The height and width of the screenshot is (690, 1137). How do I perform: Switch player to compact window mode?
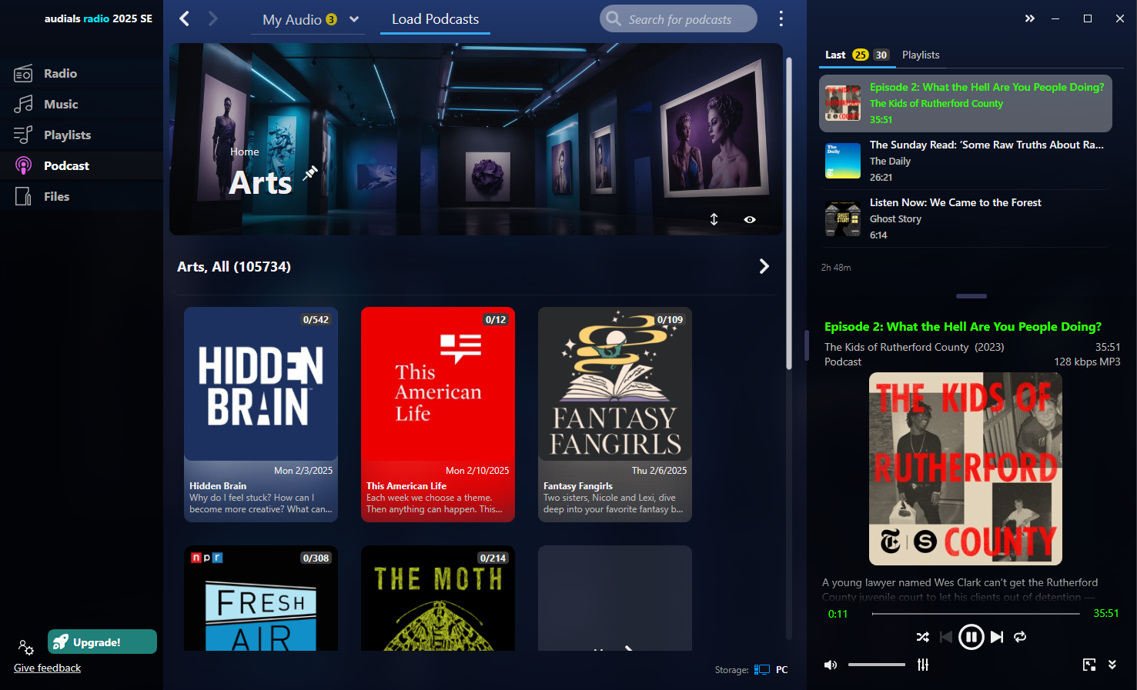tap(1089, 665)
